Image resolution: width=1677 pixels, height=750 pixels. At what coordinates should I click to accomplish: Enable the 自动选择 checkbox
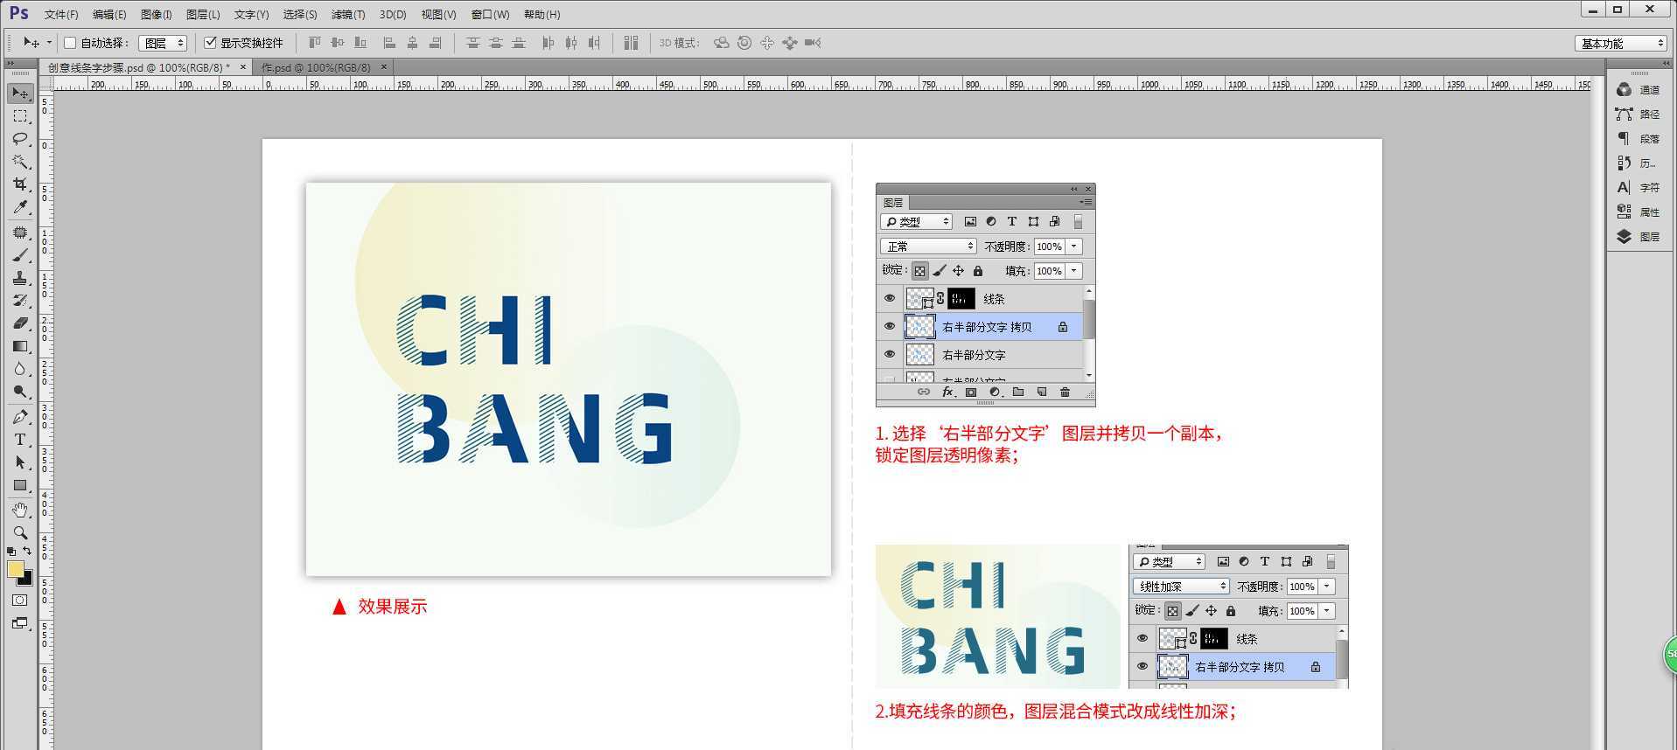[71, 43]
